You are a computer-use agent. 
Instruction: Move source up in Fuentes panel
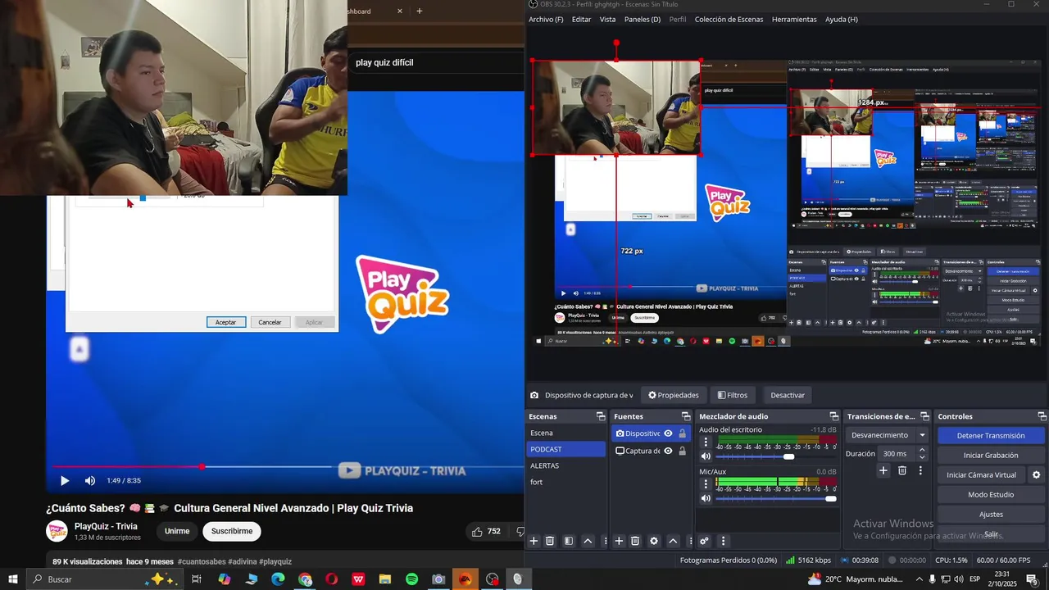673,541
